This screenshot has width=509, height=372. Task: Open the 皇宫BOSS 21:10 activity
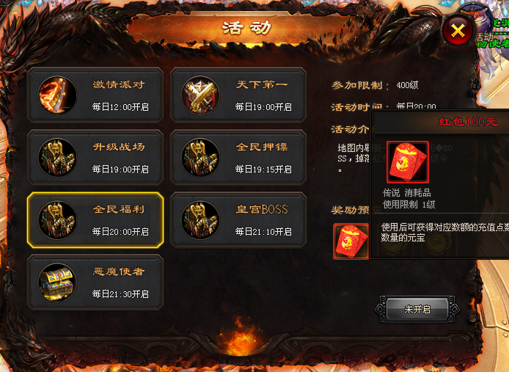(x=238, y=220)
